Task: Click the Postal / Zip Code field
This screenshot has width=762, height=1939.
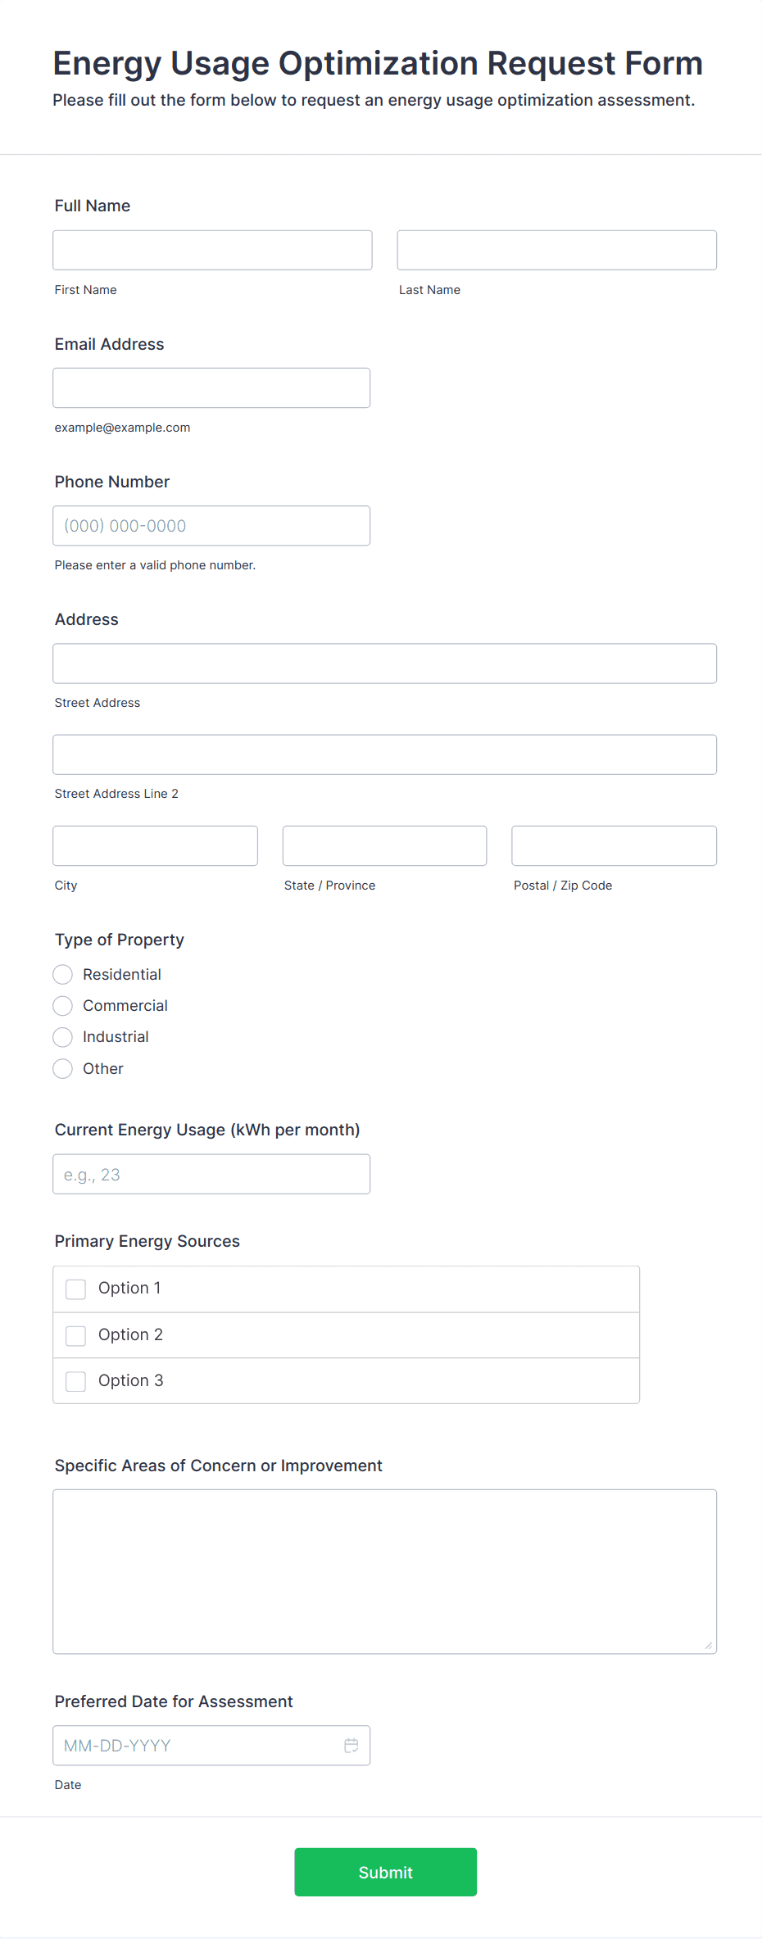Action: coord(614,845)
